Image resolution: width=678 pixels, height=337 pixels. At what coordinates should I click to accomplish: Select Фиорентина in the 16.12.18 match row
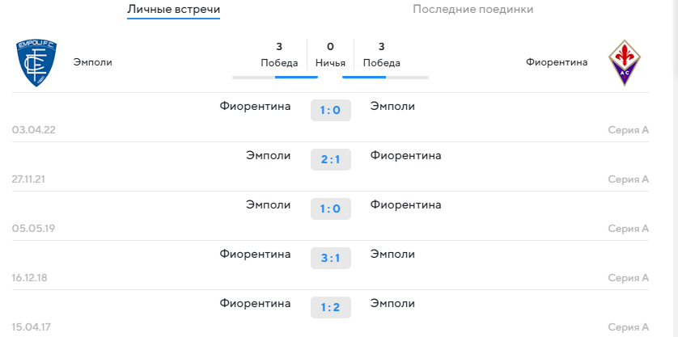coord(255,255)
